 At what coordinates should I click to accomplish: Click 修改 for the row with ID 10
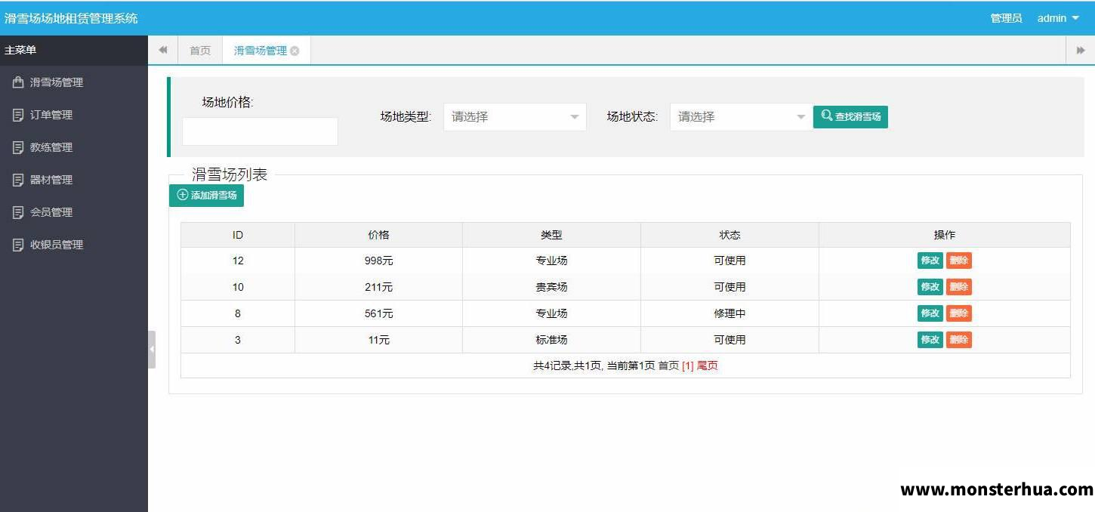tap(930, 287)
